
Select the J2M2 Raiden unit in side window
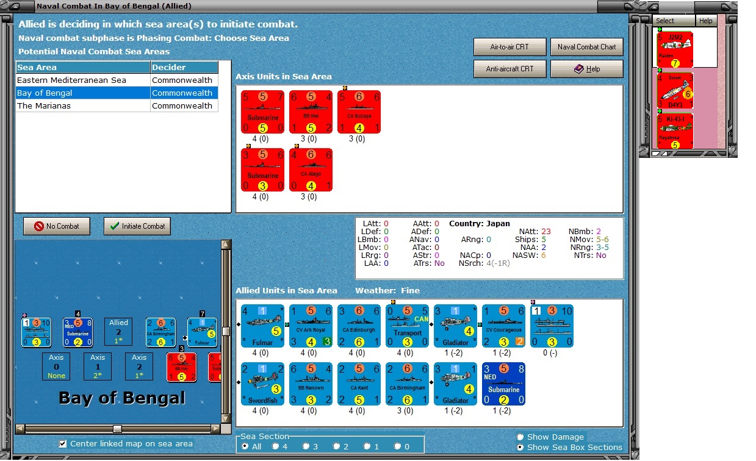coord(675,50)
